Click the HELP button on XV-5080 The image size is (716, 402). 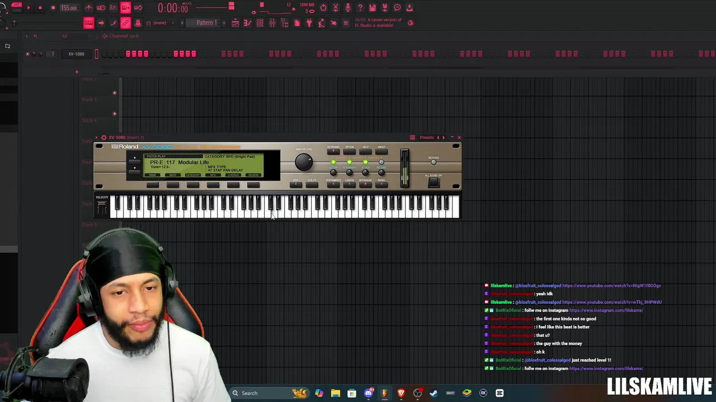(x=365, y=151)
